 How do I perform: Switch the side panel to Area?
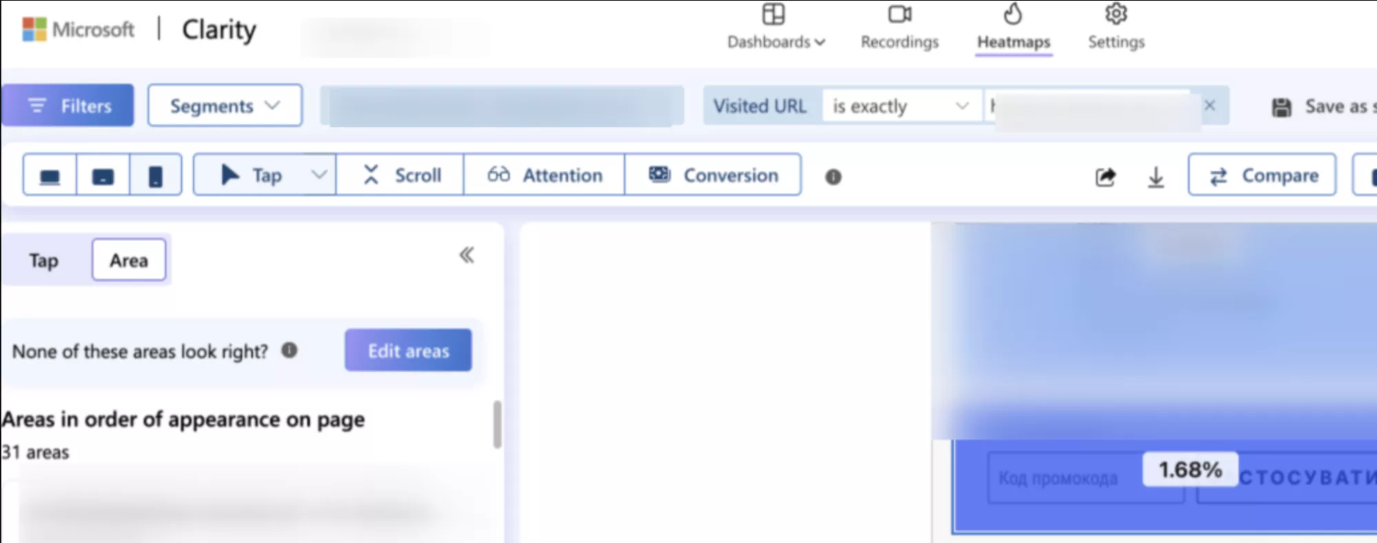(x=129, y=260)
